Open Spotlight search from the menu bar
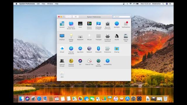This screenshot has width=187, height=105. [163, 4]
